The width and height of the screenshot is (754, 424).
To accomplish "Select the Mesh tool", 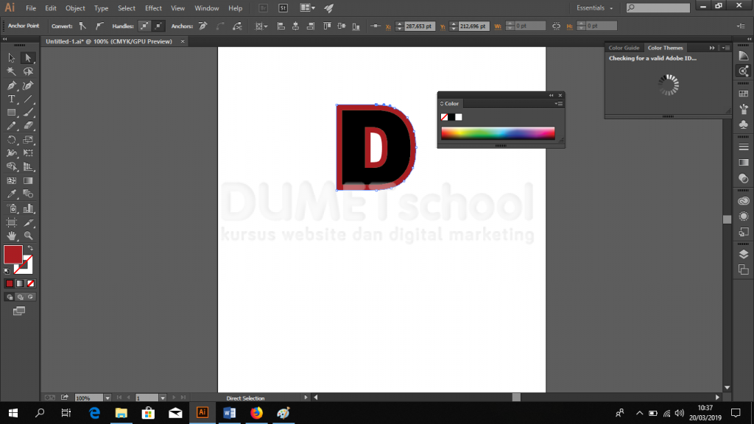I will [12, 181].
